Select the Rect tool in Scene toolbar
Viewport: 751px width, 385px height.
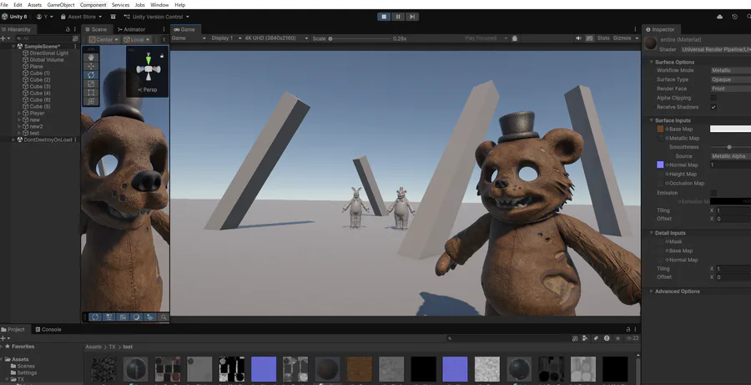tap(91, 93)
